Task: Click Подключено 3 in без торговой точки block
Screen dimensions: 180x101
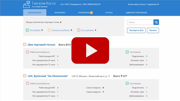Action: pyautogui.click(x=140, y=56)
